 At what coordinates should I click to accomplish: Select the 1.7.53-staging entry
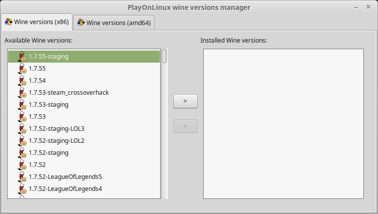pos(84,105)
